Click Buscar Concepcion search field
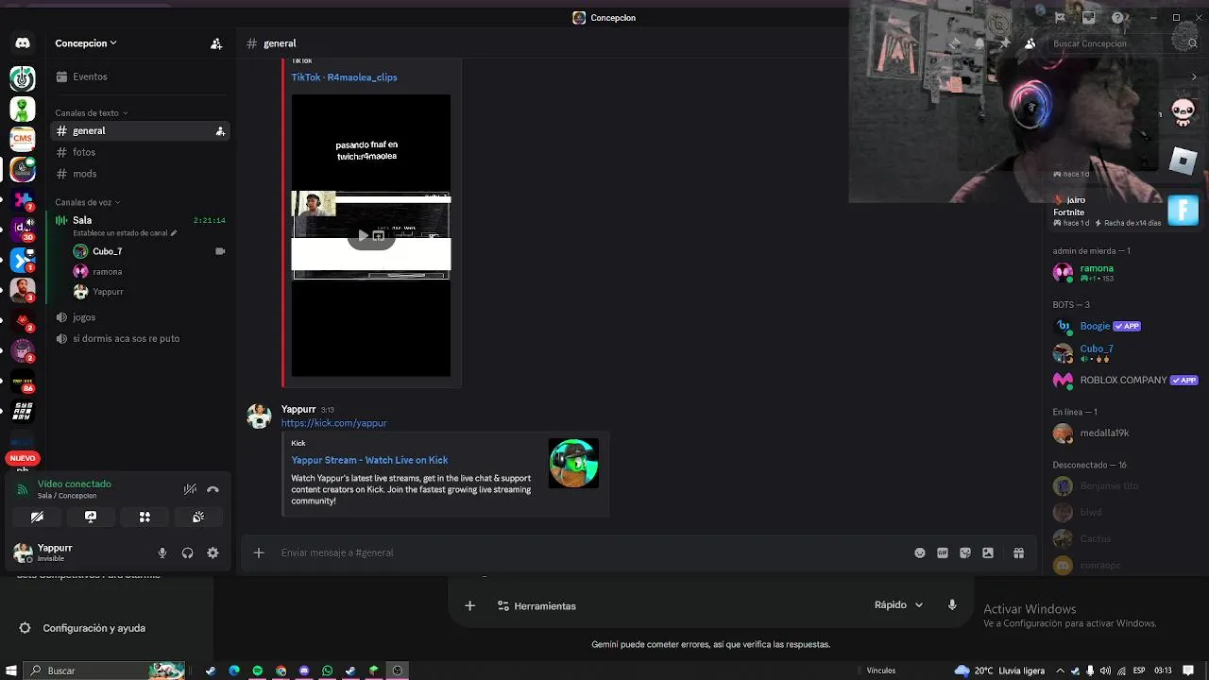The width and height of the screenshot is (1209, 680). click(1124, 43)
